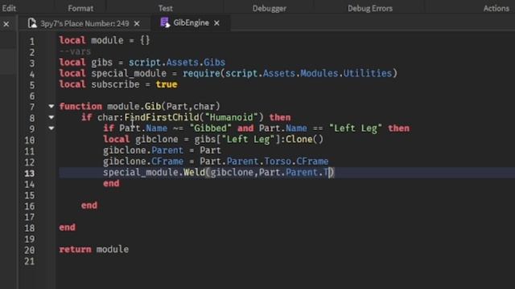Select line number 1 in the gutter
Screen dimensions: 515x289
32,41
